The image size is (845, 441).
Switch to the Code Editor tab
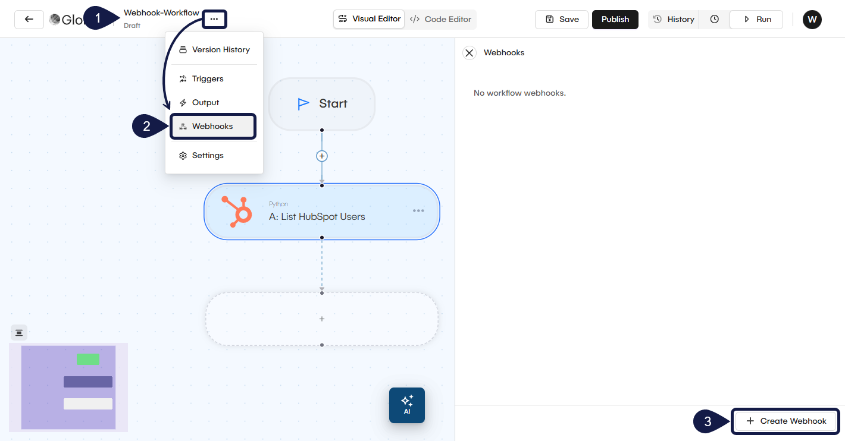click(x=441, y=19)
